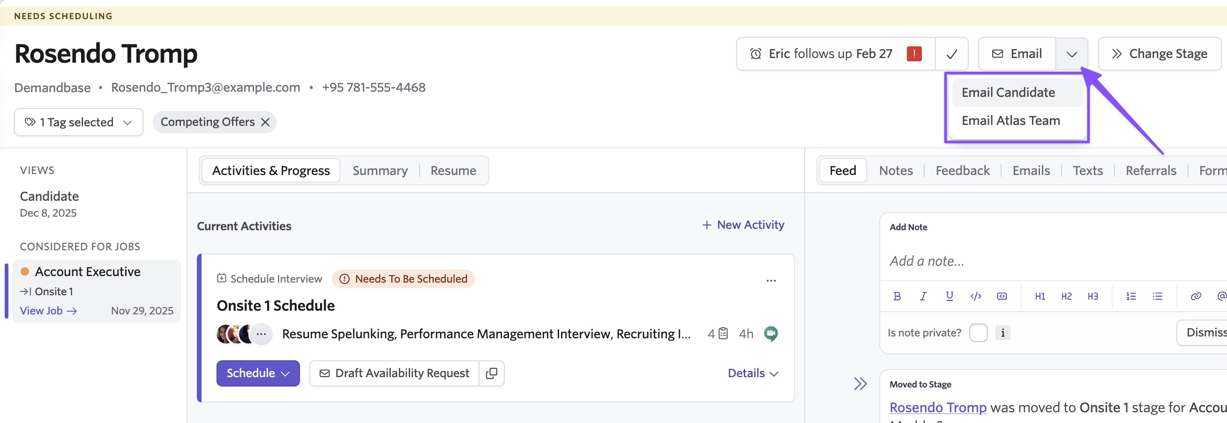The width and height of the screenshot is (1227, 423).
Task: Mark Eric's follow-up as complete
Action: point(951,54)
